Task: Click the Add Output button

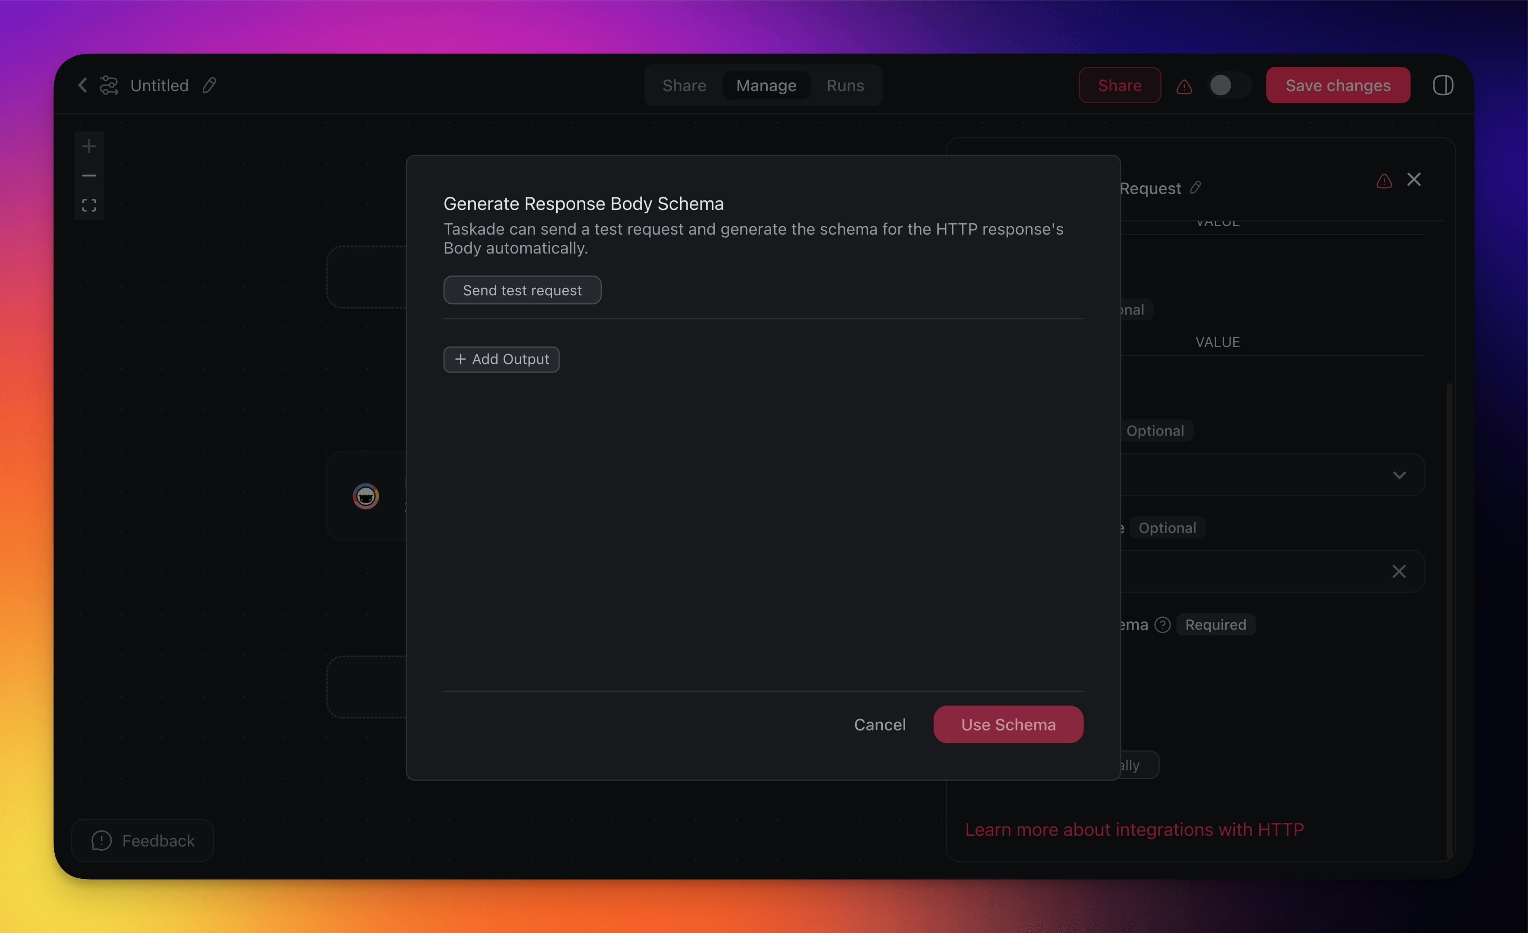Action: pos(501,359)
